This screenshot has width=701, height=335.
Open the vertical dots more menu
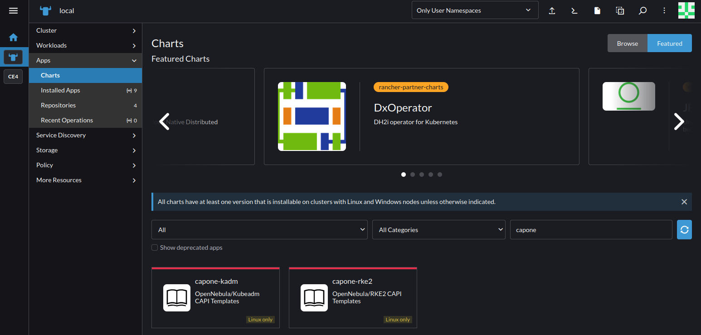(x=664, y=10)
